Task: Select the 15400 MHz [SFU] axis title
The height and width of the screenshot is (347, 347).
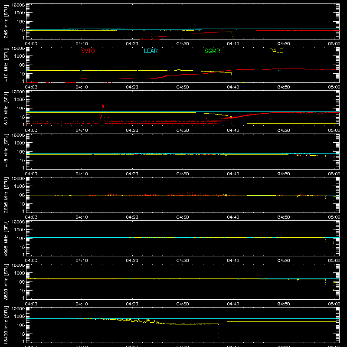Action: (x=6, y=325)
